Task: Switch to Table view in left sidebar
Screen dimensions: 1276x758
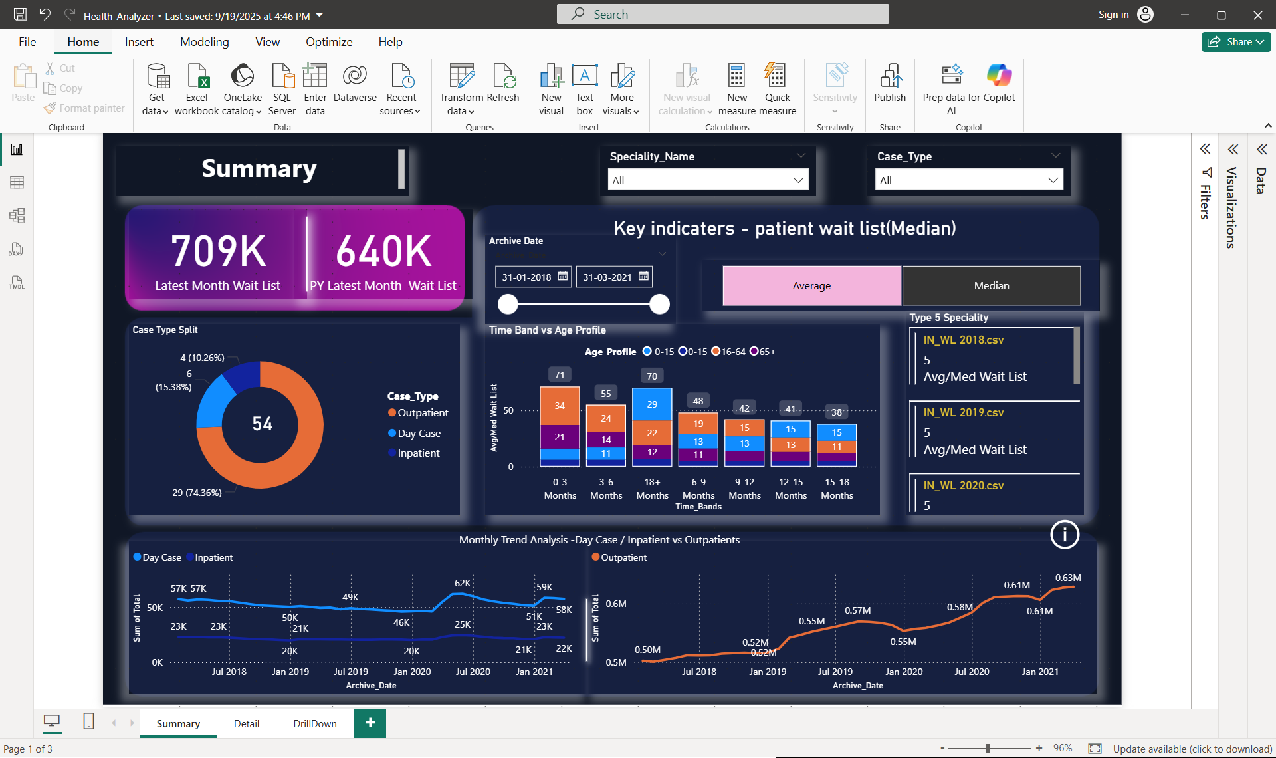Action: [x=17, y=182]
